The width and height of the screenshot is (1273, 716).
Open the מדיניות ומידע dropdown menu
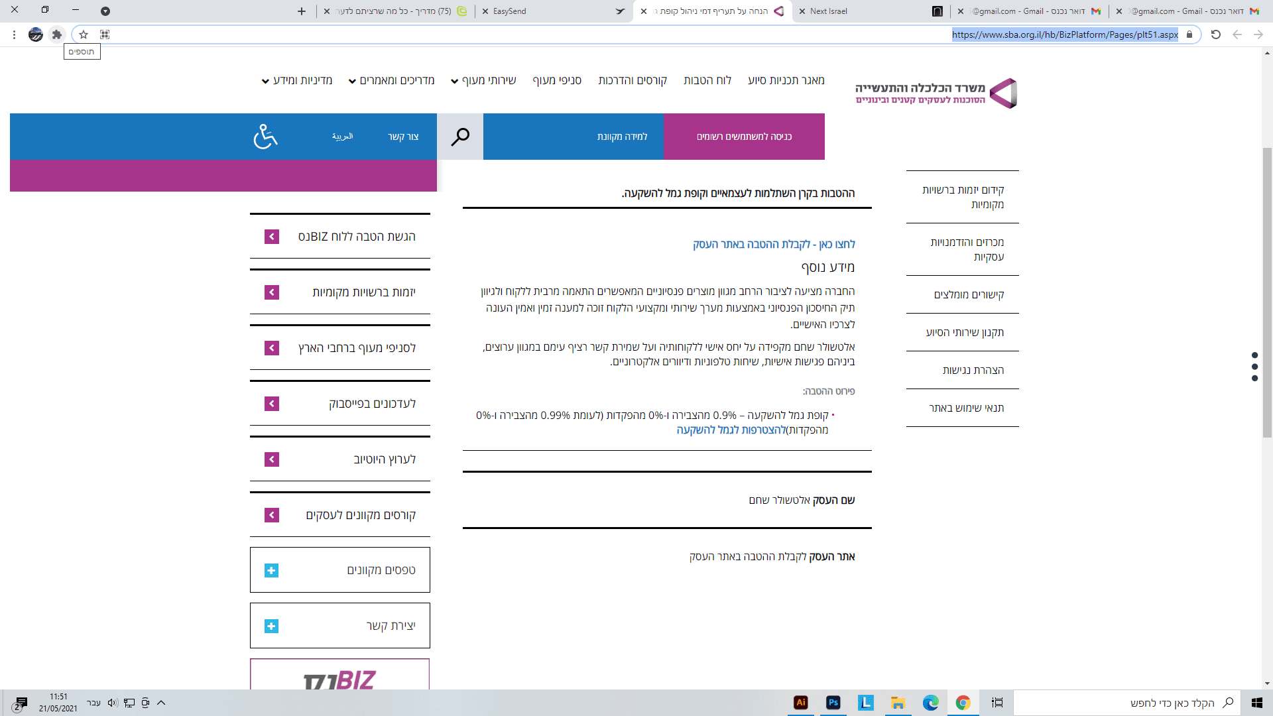coord(297,80)
